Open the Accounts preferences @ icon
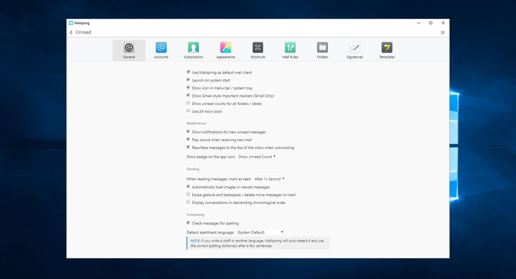This screenshot has height=279, width=516. coord(161,47)
